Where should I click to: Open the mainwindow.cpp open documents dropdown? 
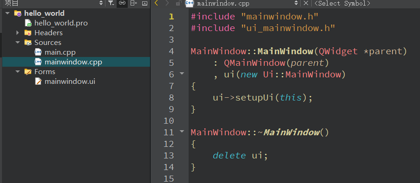click(296, 3)
